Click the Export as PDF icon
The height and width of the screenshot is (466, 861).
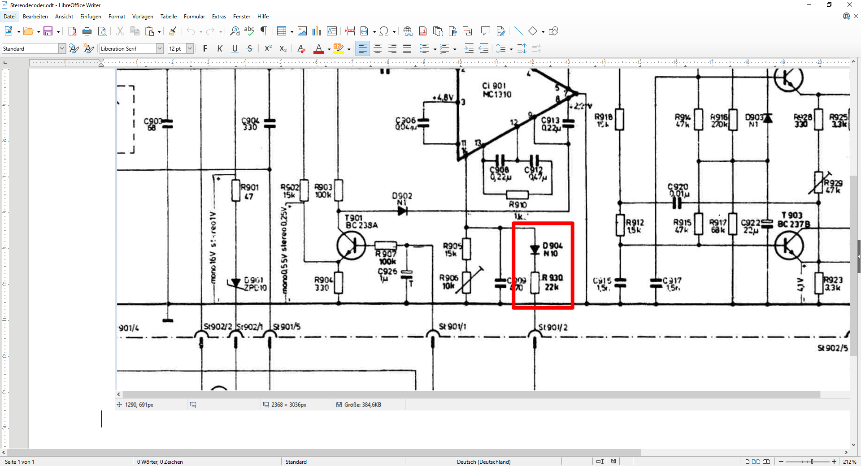(x=72, y=31)
